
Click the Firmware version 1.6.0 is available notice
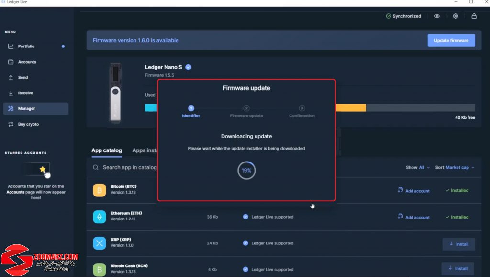tap(135, 40)
